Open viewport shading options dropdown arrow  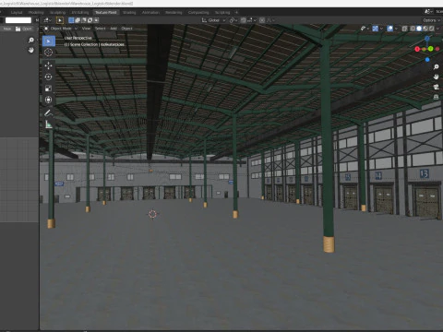(x=438, y=29)
